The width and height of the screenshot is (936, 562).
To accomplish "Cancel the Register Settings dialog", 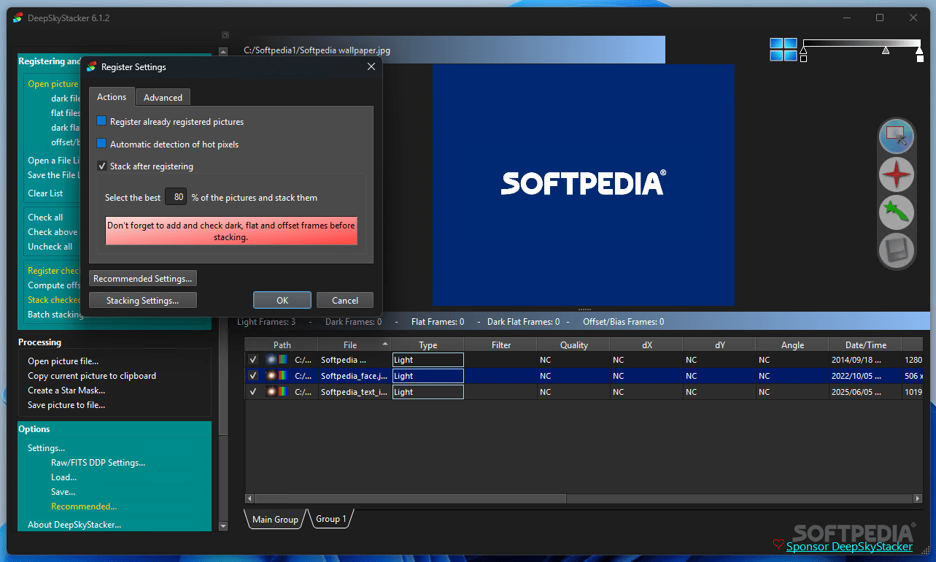I will point(345,300).
